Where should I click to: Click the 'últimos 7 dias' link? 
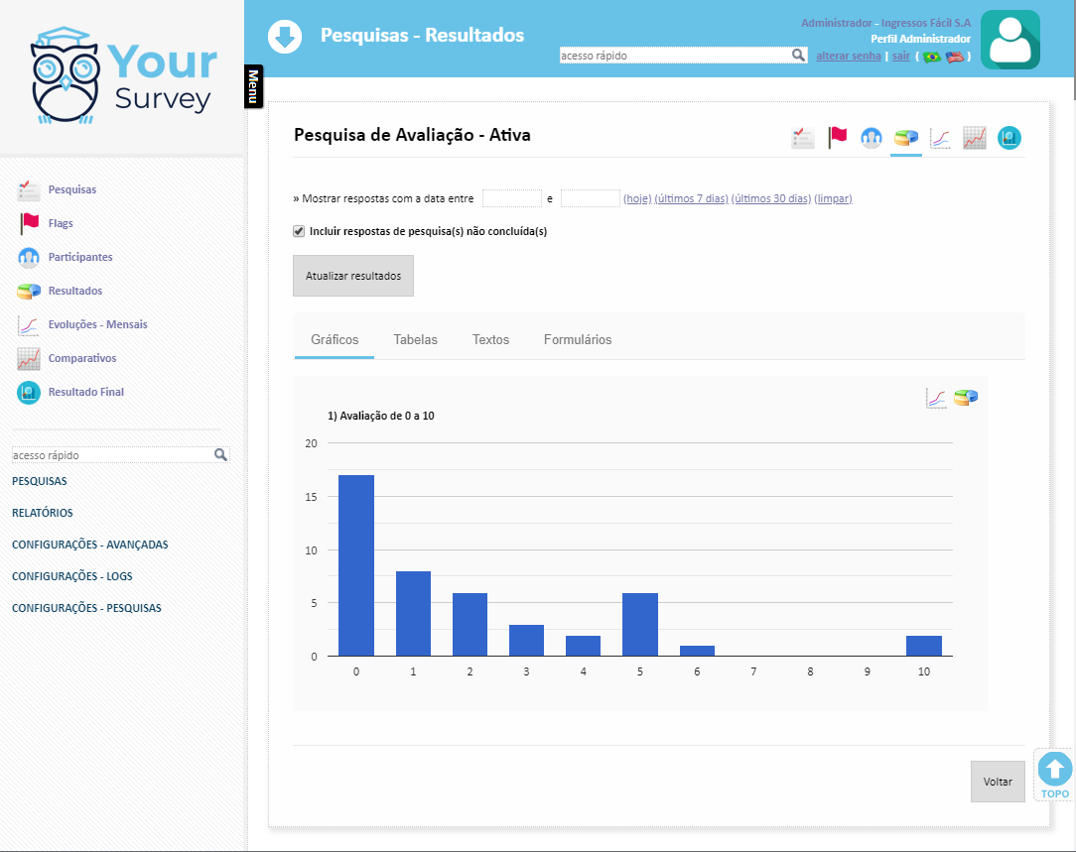691,198
